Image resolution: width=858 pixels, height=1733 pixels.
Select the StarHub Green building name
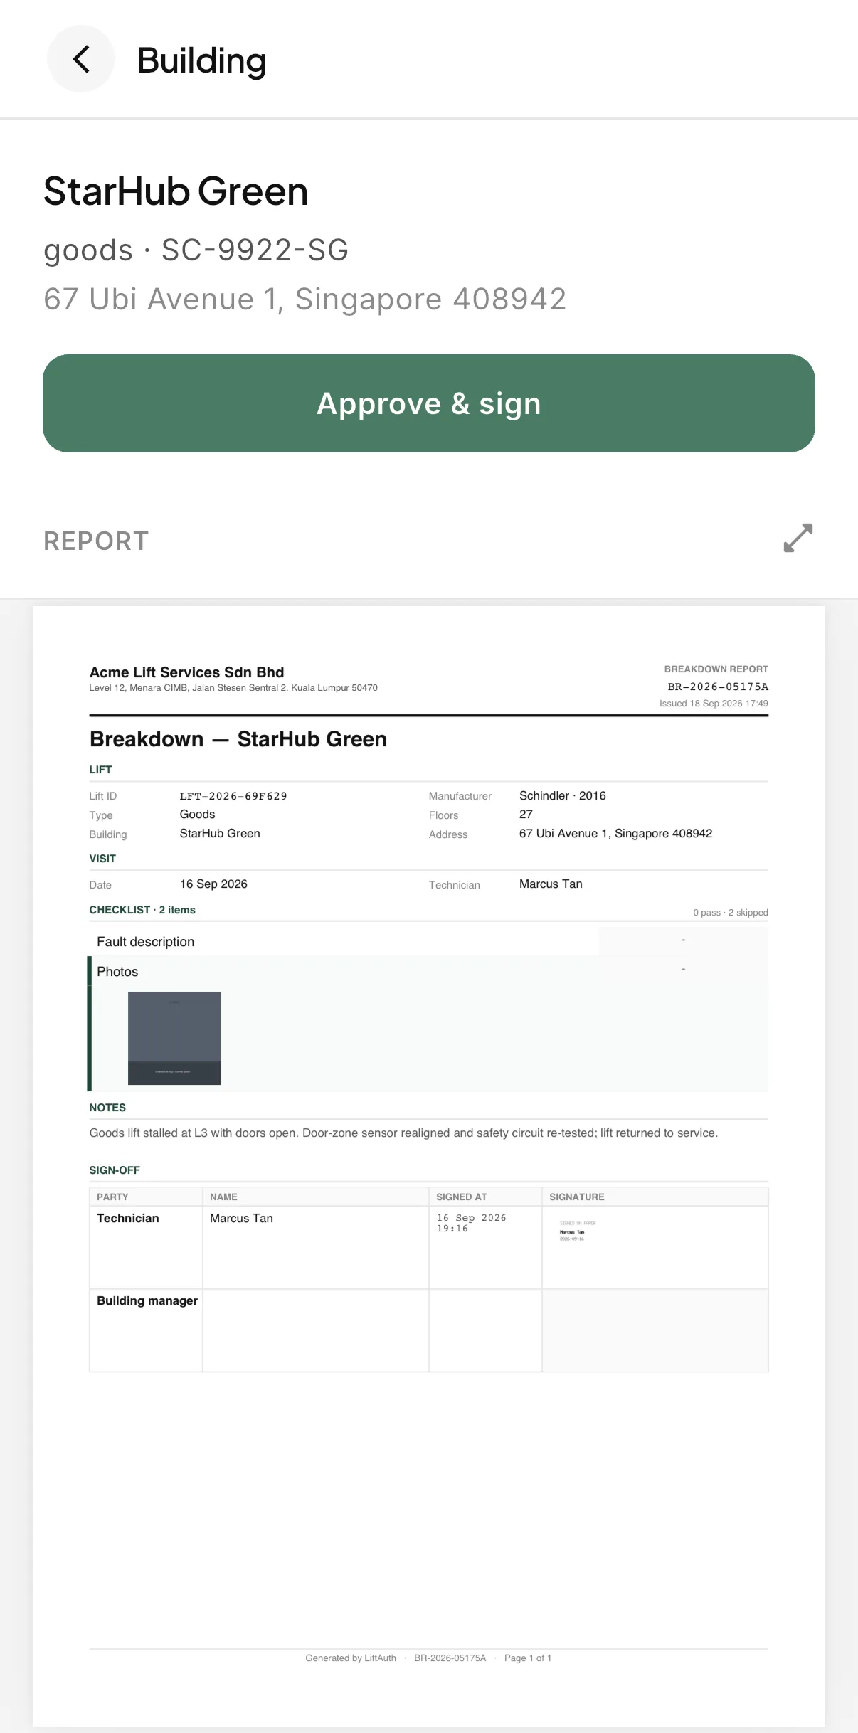tap(176, 191)
